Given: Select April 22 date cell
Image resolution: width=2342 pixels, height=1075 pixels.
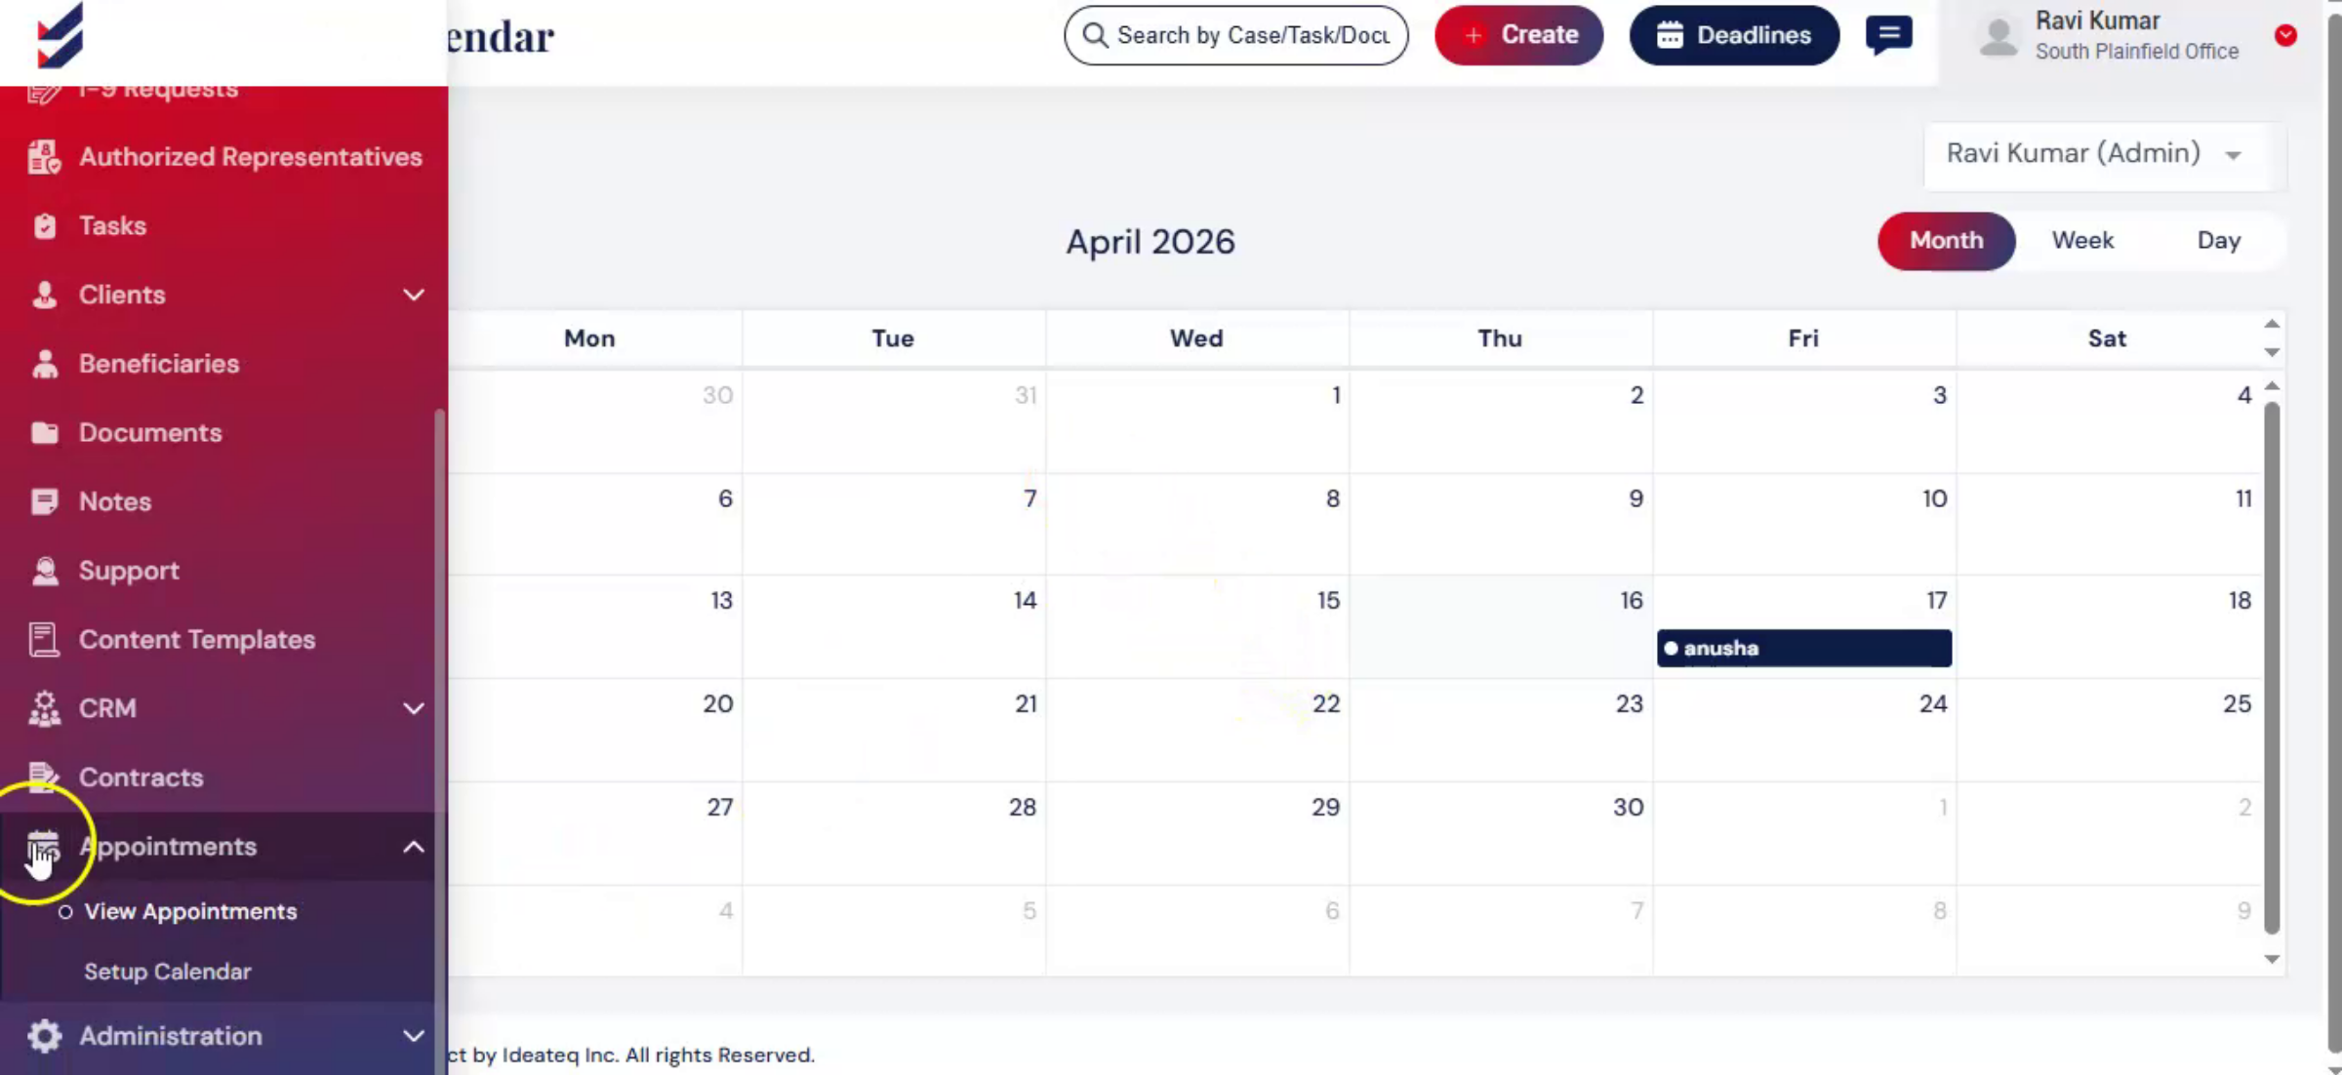Looking at the screenshot, I should point(1197,730).
